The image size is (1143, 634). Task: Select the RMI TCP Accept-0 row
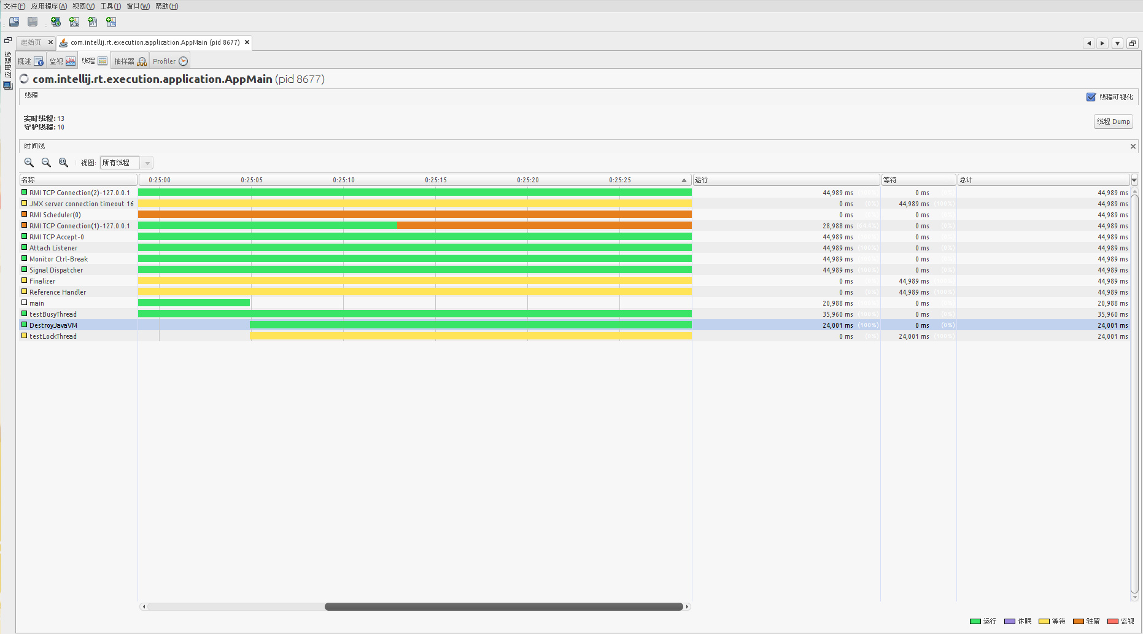tap(575, 237)
